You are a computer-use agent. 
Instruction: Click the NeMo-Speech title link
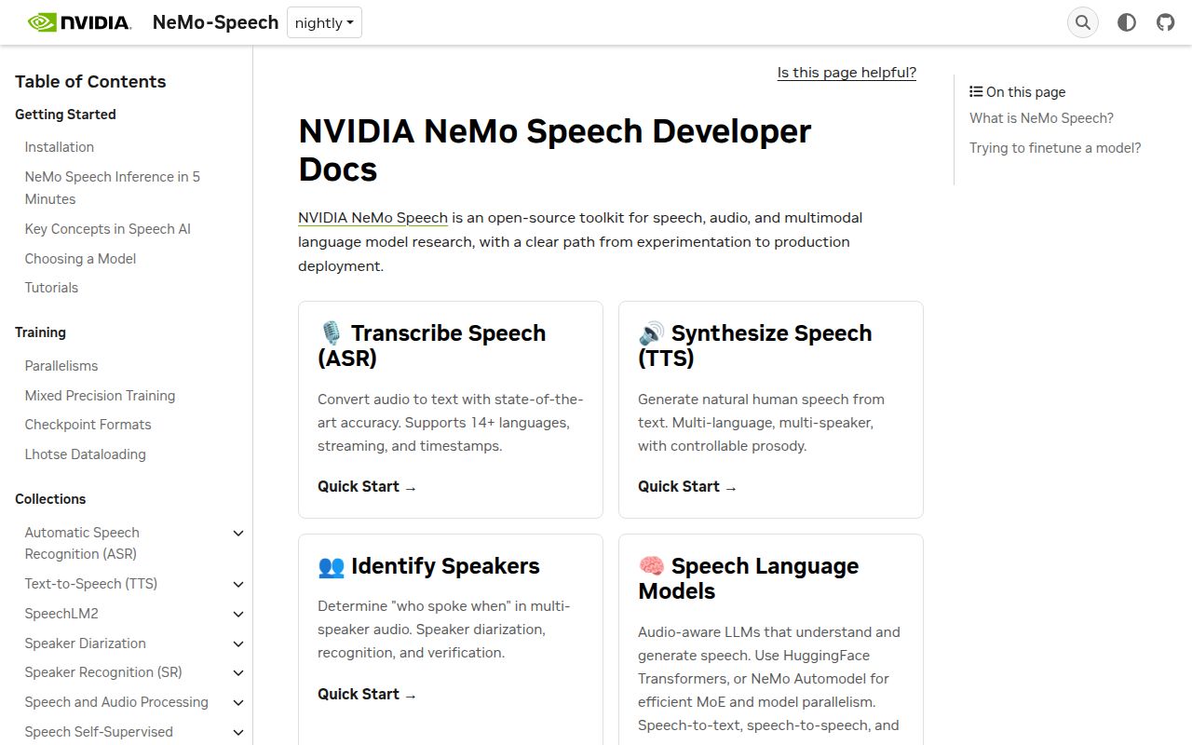pyautogui.click(x=215, y=22)
